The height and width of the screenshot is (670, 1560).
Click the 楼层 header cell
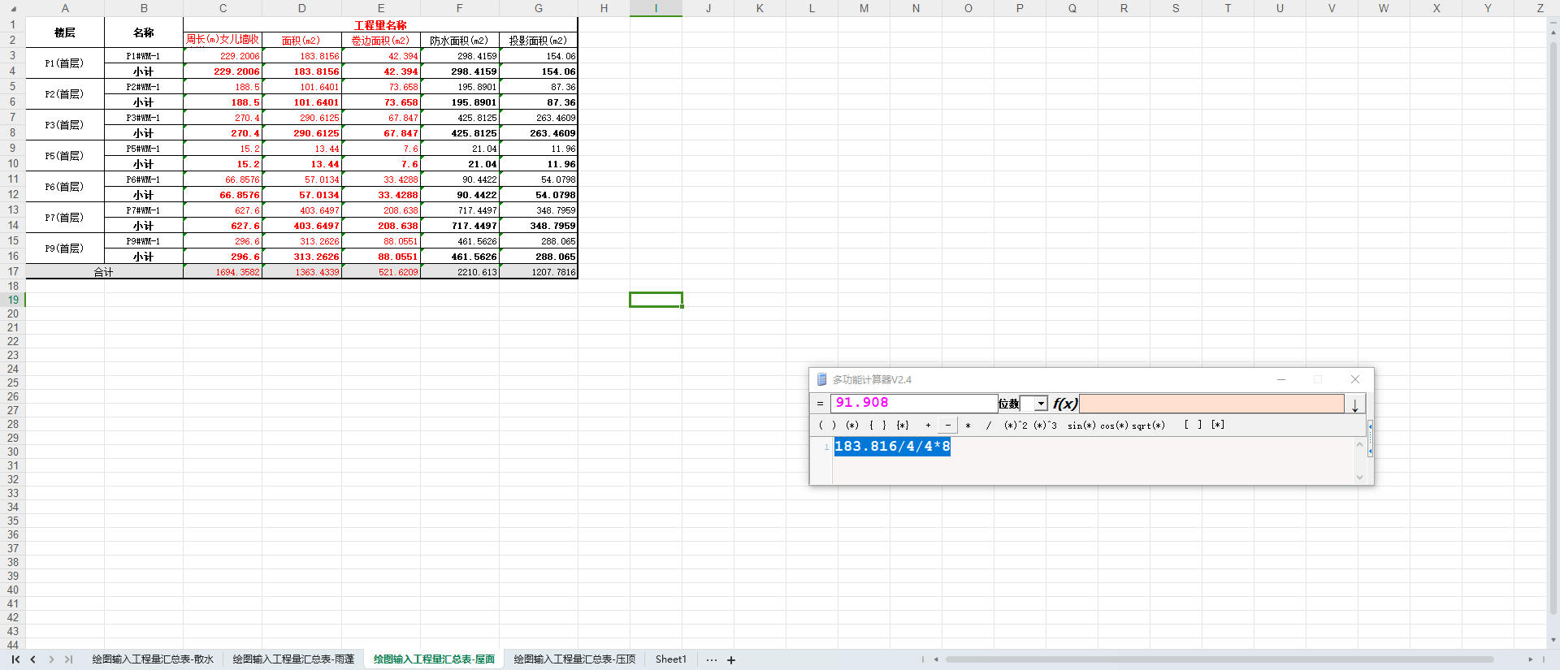[x=65, y=32]
